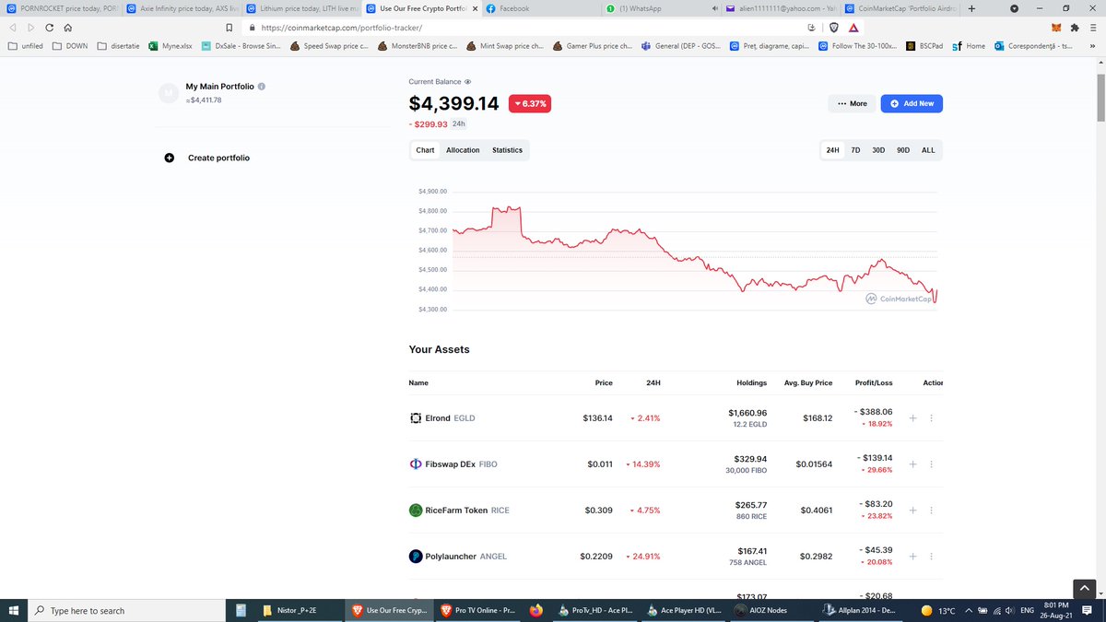The width and height of the screenshot is (1106, 622).
Task: Add a transaction with the Fibswap DEx plus icon
Action: point(912,464)
